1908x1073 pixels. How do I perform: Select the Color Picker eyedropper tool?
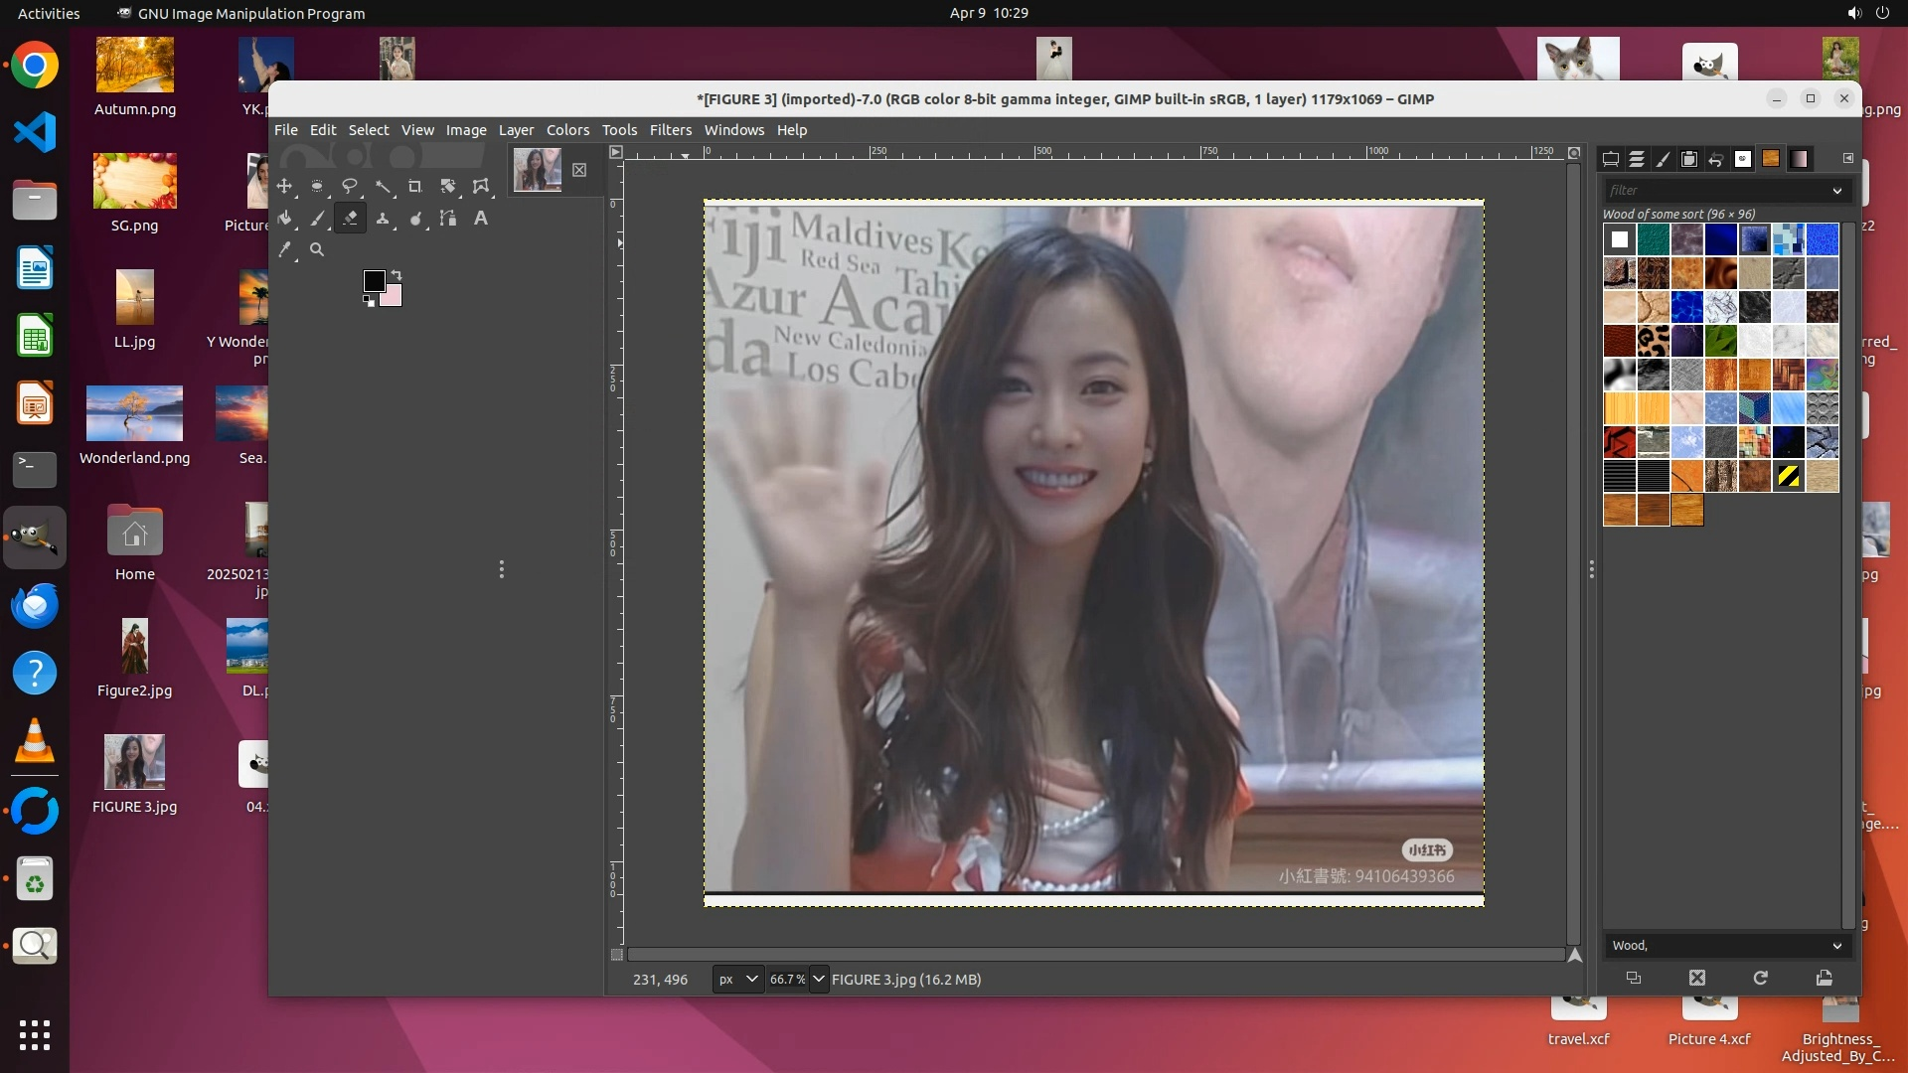pos(284,250)
